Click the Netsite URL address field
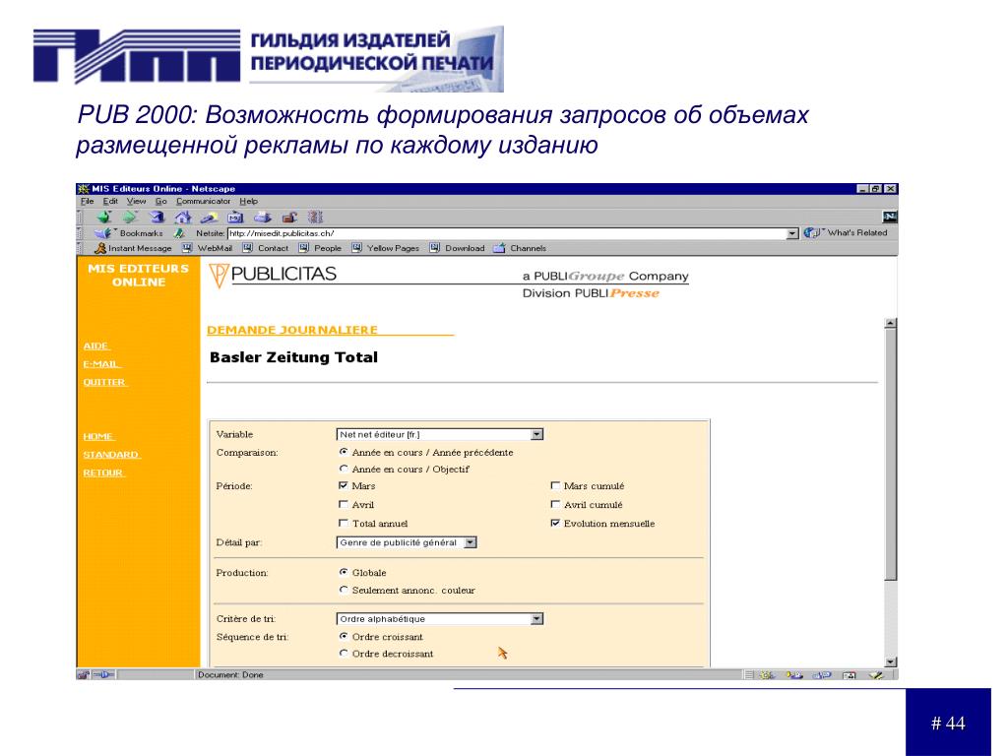 [507, 233]
